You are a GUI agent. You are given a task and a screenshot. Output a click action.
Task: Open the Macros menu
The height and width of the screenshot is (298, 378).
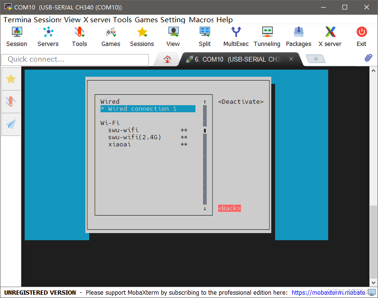point(201,20)
